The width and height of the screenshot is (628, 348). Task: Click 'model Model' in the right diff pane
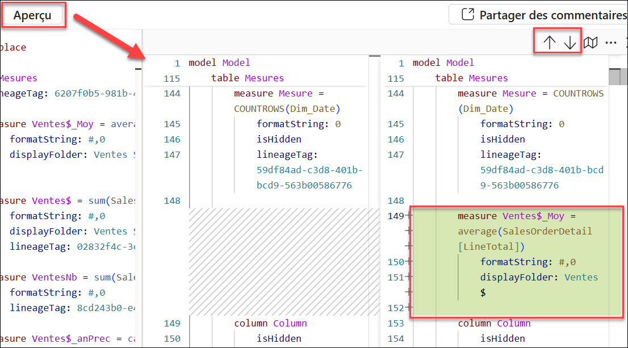tap(443, 63)
